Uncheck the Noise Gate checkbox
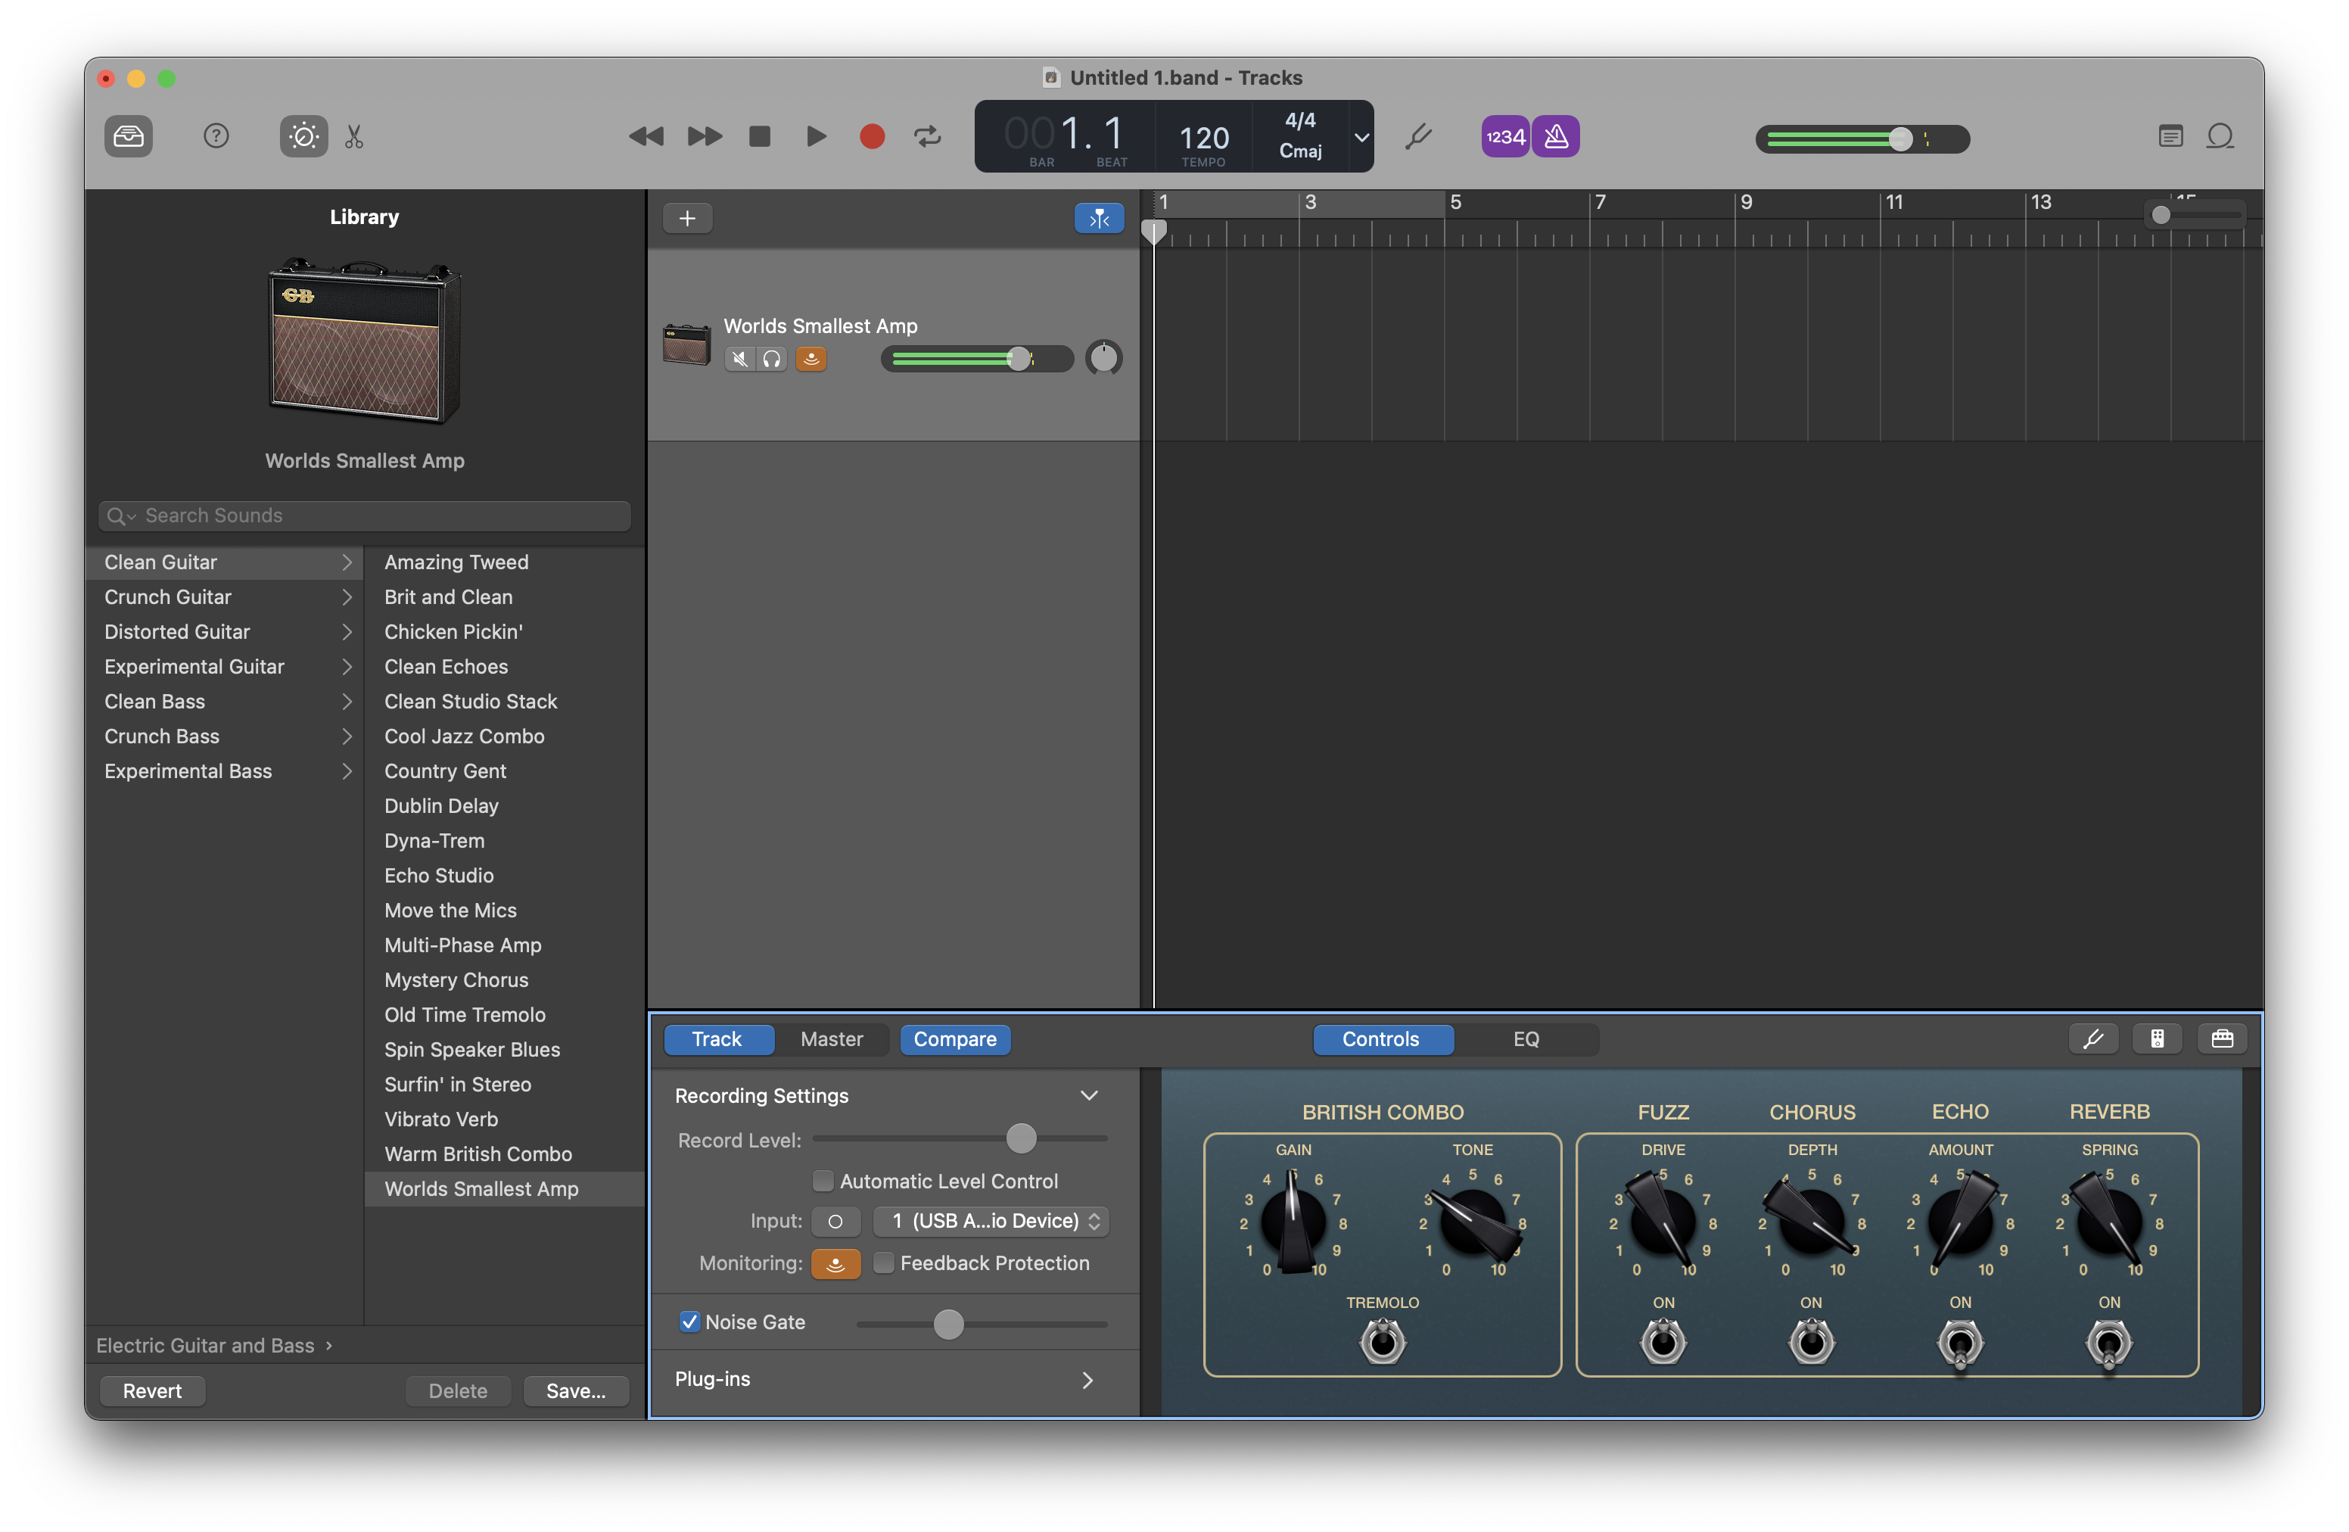 tap(690, 1322)
